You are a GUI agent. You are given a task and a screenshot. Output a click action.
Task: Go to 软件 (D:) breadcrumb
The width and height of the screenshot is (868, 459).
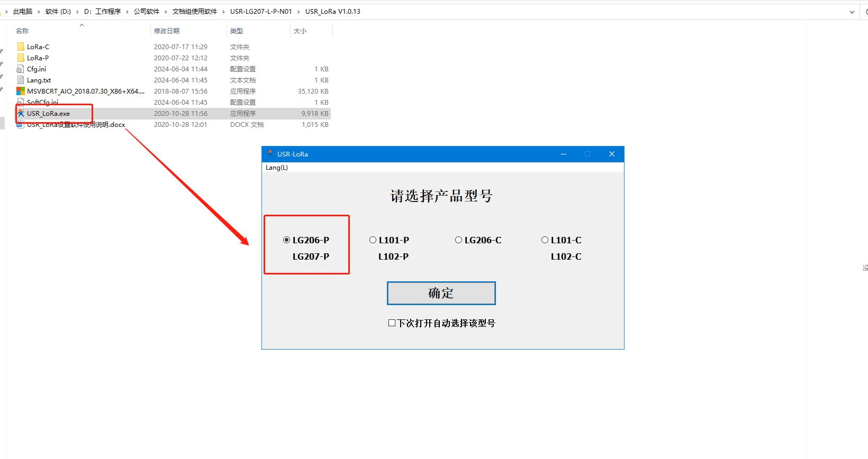coord(58,12)
